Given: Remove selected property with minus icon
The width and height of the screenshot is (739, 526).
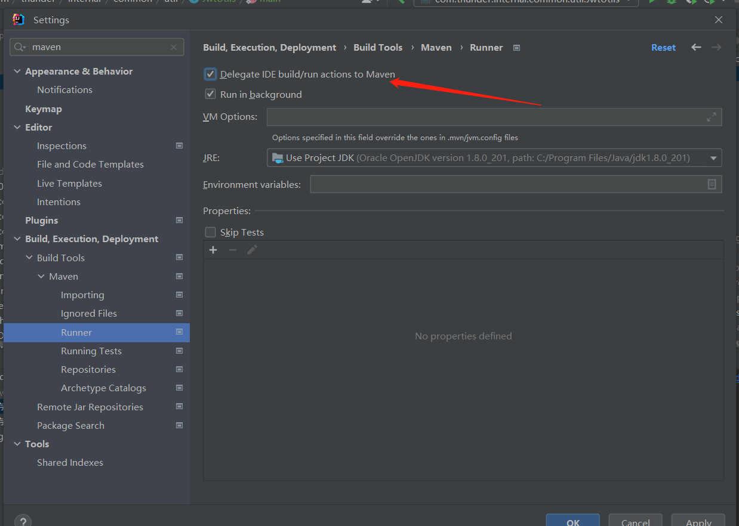Looking at the screenshot, I should click(233, 250).
